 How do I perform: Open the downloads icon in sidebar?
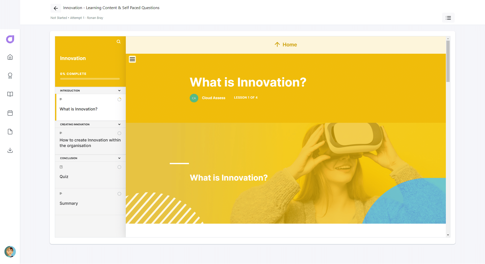point(10,150)
